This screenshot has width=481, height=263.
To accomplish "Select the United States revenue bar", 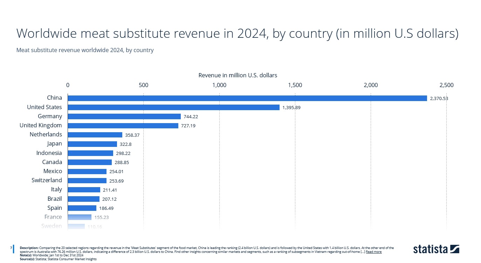I will (173, 107).
